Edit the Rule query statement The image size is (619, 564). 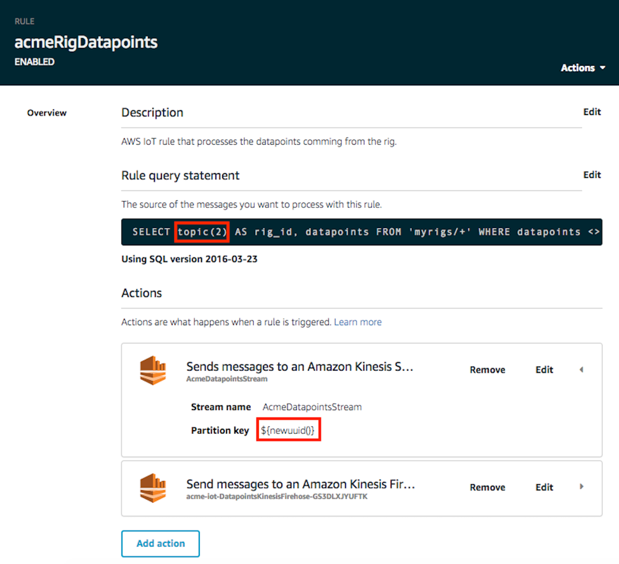592,175
